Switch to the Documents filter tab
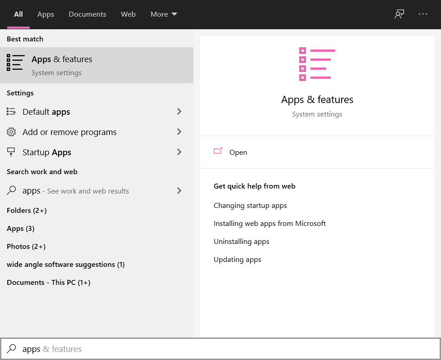The image size is (441, 360). click(x=87, y=14)
